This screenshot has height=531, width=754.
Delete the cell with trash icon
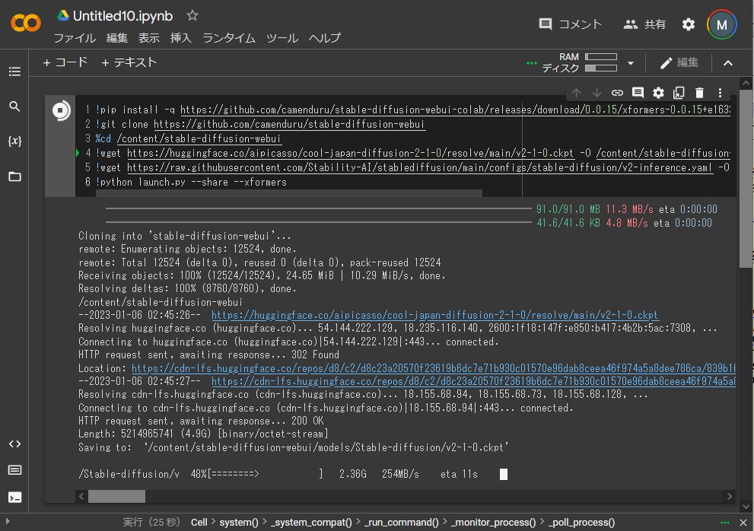700,93
